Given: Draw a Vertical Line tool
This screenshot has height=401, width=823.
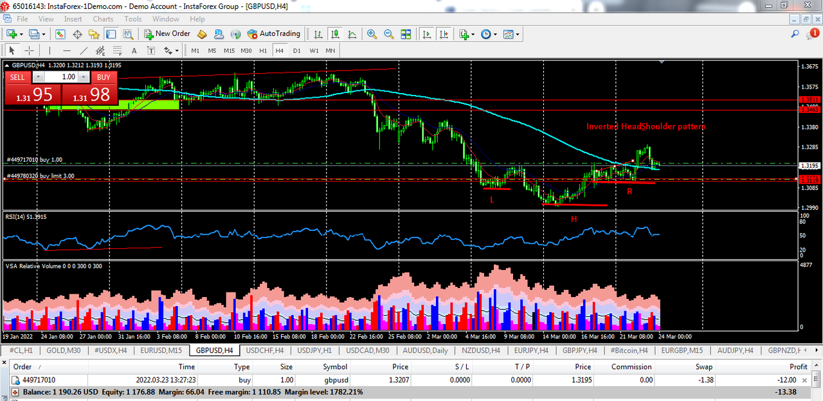Looking at the screenshot, I should (x=50, y=50).
